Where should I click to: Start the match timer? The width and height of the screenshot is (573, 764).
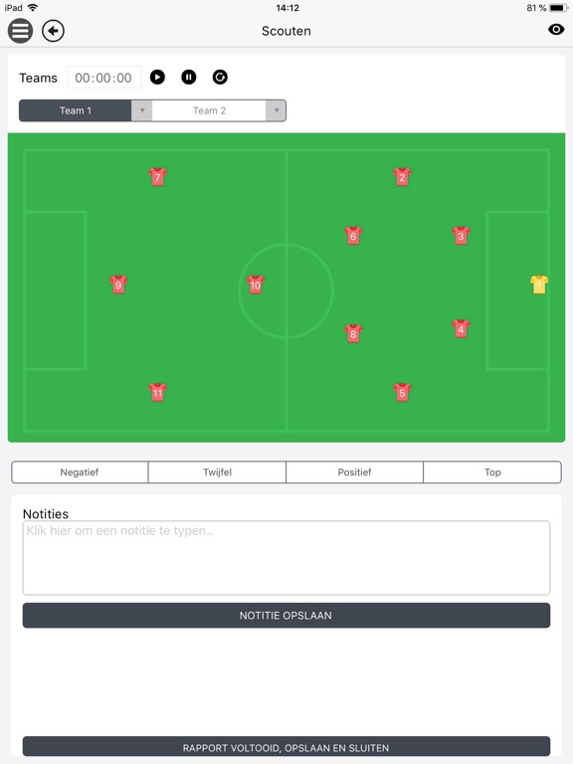pyautogui.click(x=157, y=77)
